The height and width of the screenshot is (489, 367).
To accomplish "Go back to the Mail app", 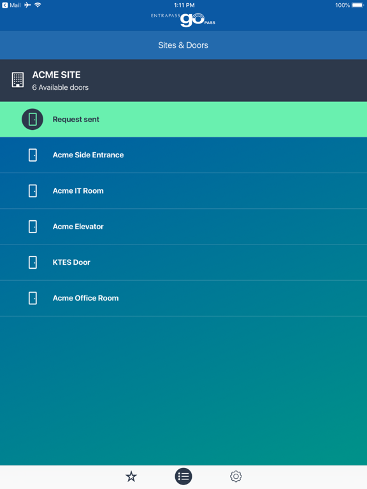I will (x=11, y=5).
